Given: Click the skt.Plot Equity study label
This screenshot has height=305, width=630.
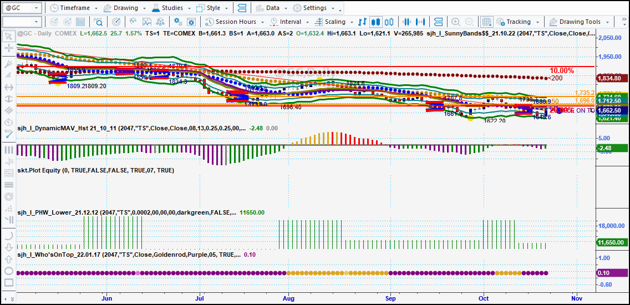Looking at the screenshot, I should (95, 170).
